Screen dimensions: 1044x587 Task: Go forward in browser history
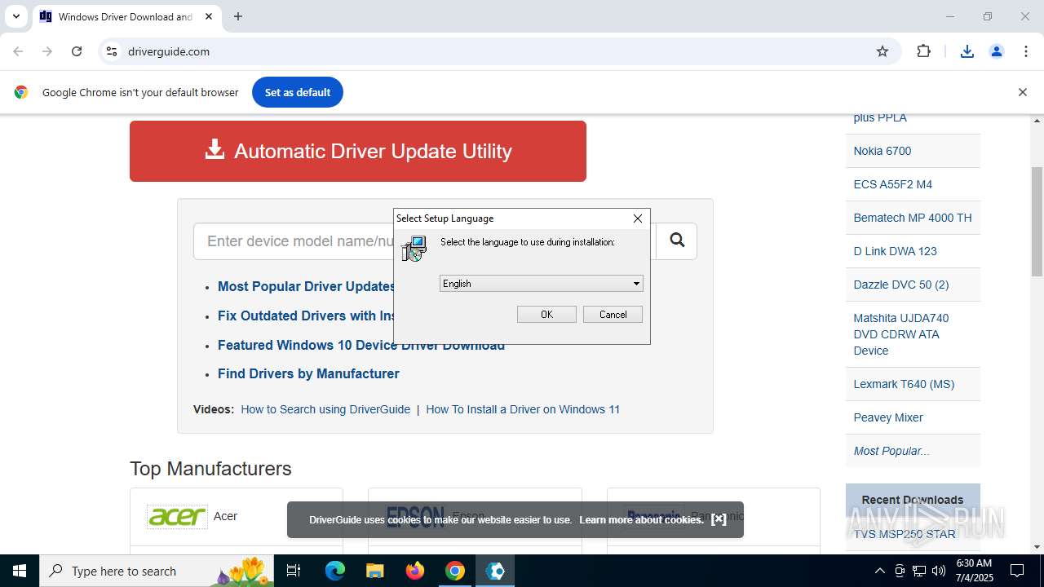(47, 51)
